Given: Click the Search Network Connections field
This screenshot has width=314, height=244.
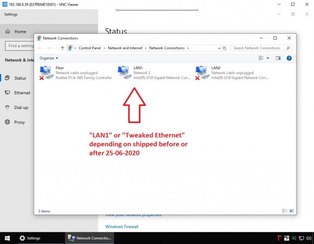Looking at the screenshot, I should (257, 48).
